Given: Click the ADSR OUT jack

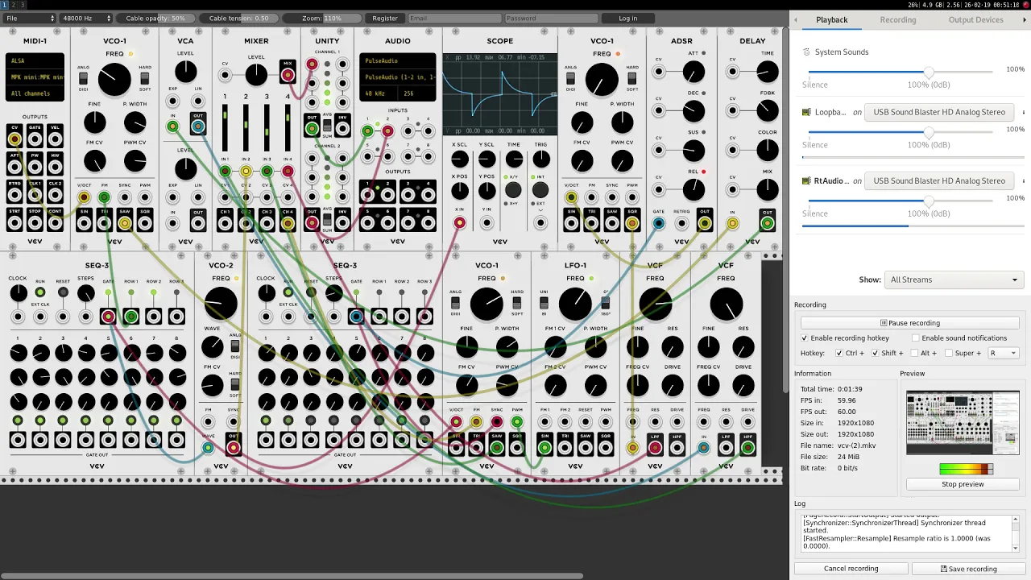Looking at the screenshot, I should click(705, 223).
